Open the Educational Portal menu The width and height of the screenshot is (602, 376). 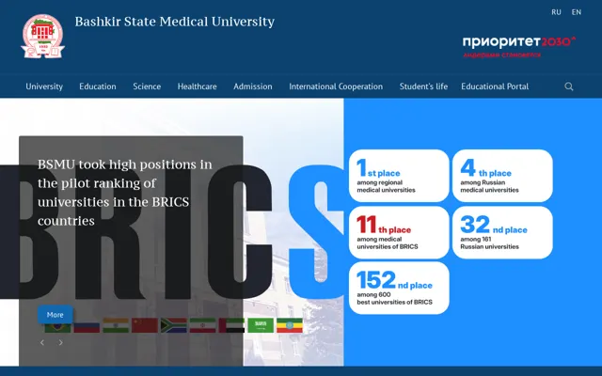pos(495,86)
